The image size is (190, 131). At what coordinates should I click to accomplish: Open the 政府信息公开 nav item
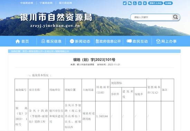tap(110, 41)
